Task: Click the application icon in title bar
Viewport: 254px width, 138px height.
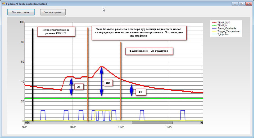Action: [x=4, y=4]
